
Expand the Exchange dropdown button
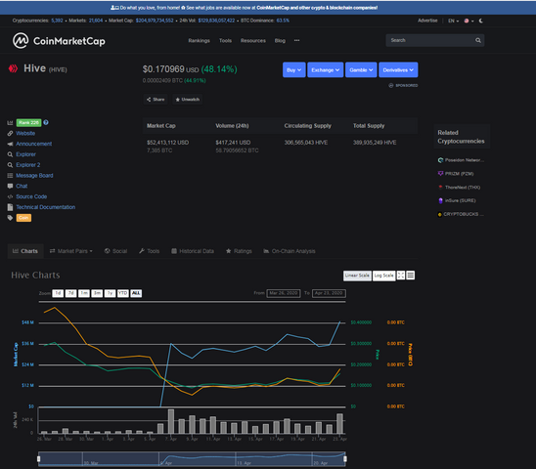tap(325, 69)
